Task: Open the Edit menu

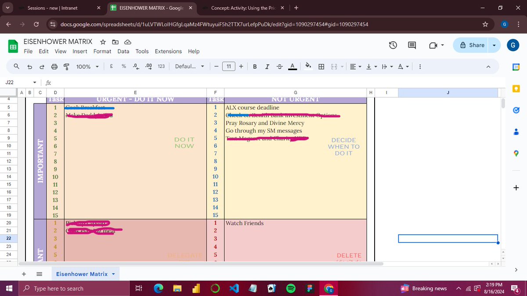Action: tap(44, 51)
